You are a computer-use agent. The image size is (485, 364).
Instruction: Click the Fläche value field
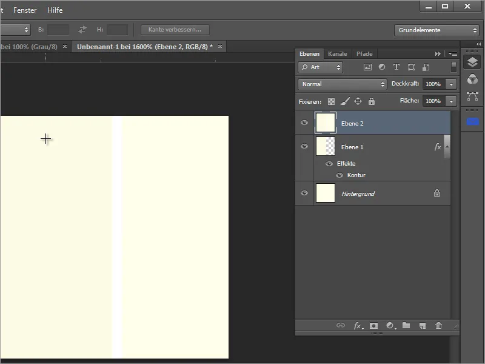pyautogui.click(x=434, y=101)
